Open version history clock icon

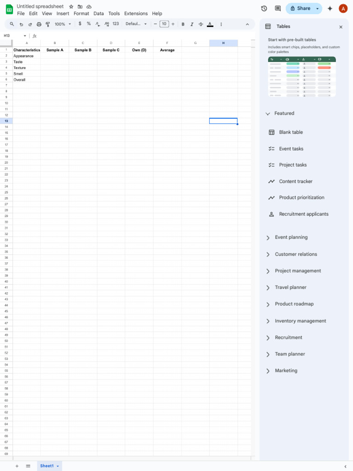264,8
